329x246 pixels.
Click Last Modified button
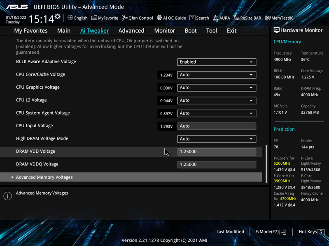(230, 232)
